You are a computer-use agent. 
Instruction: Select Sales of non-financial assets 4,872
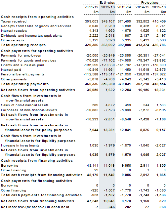pyautogui.click(x=110, y=105)
